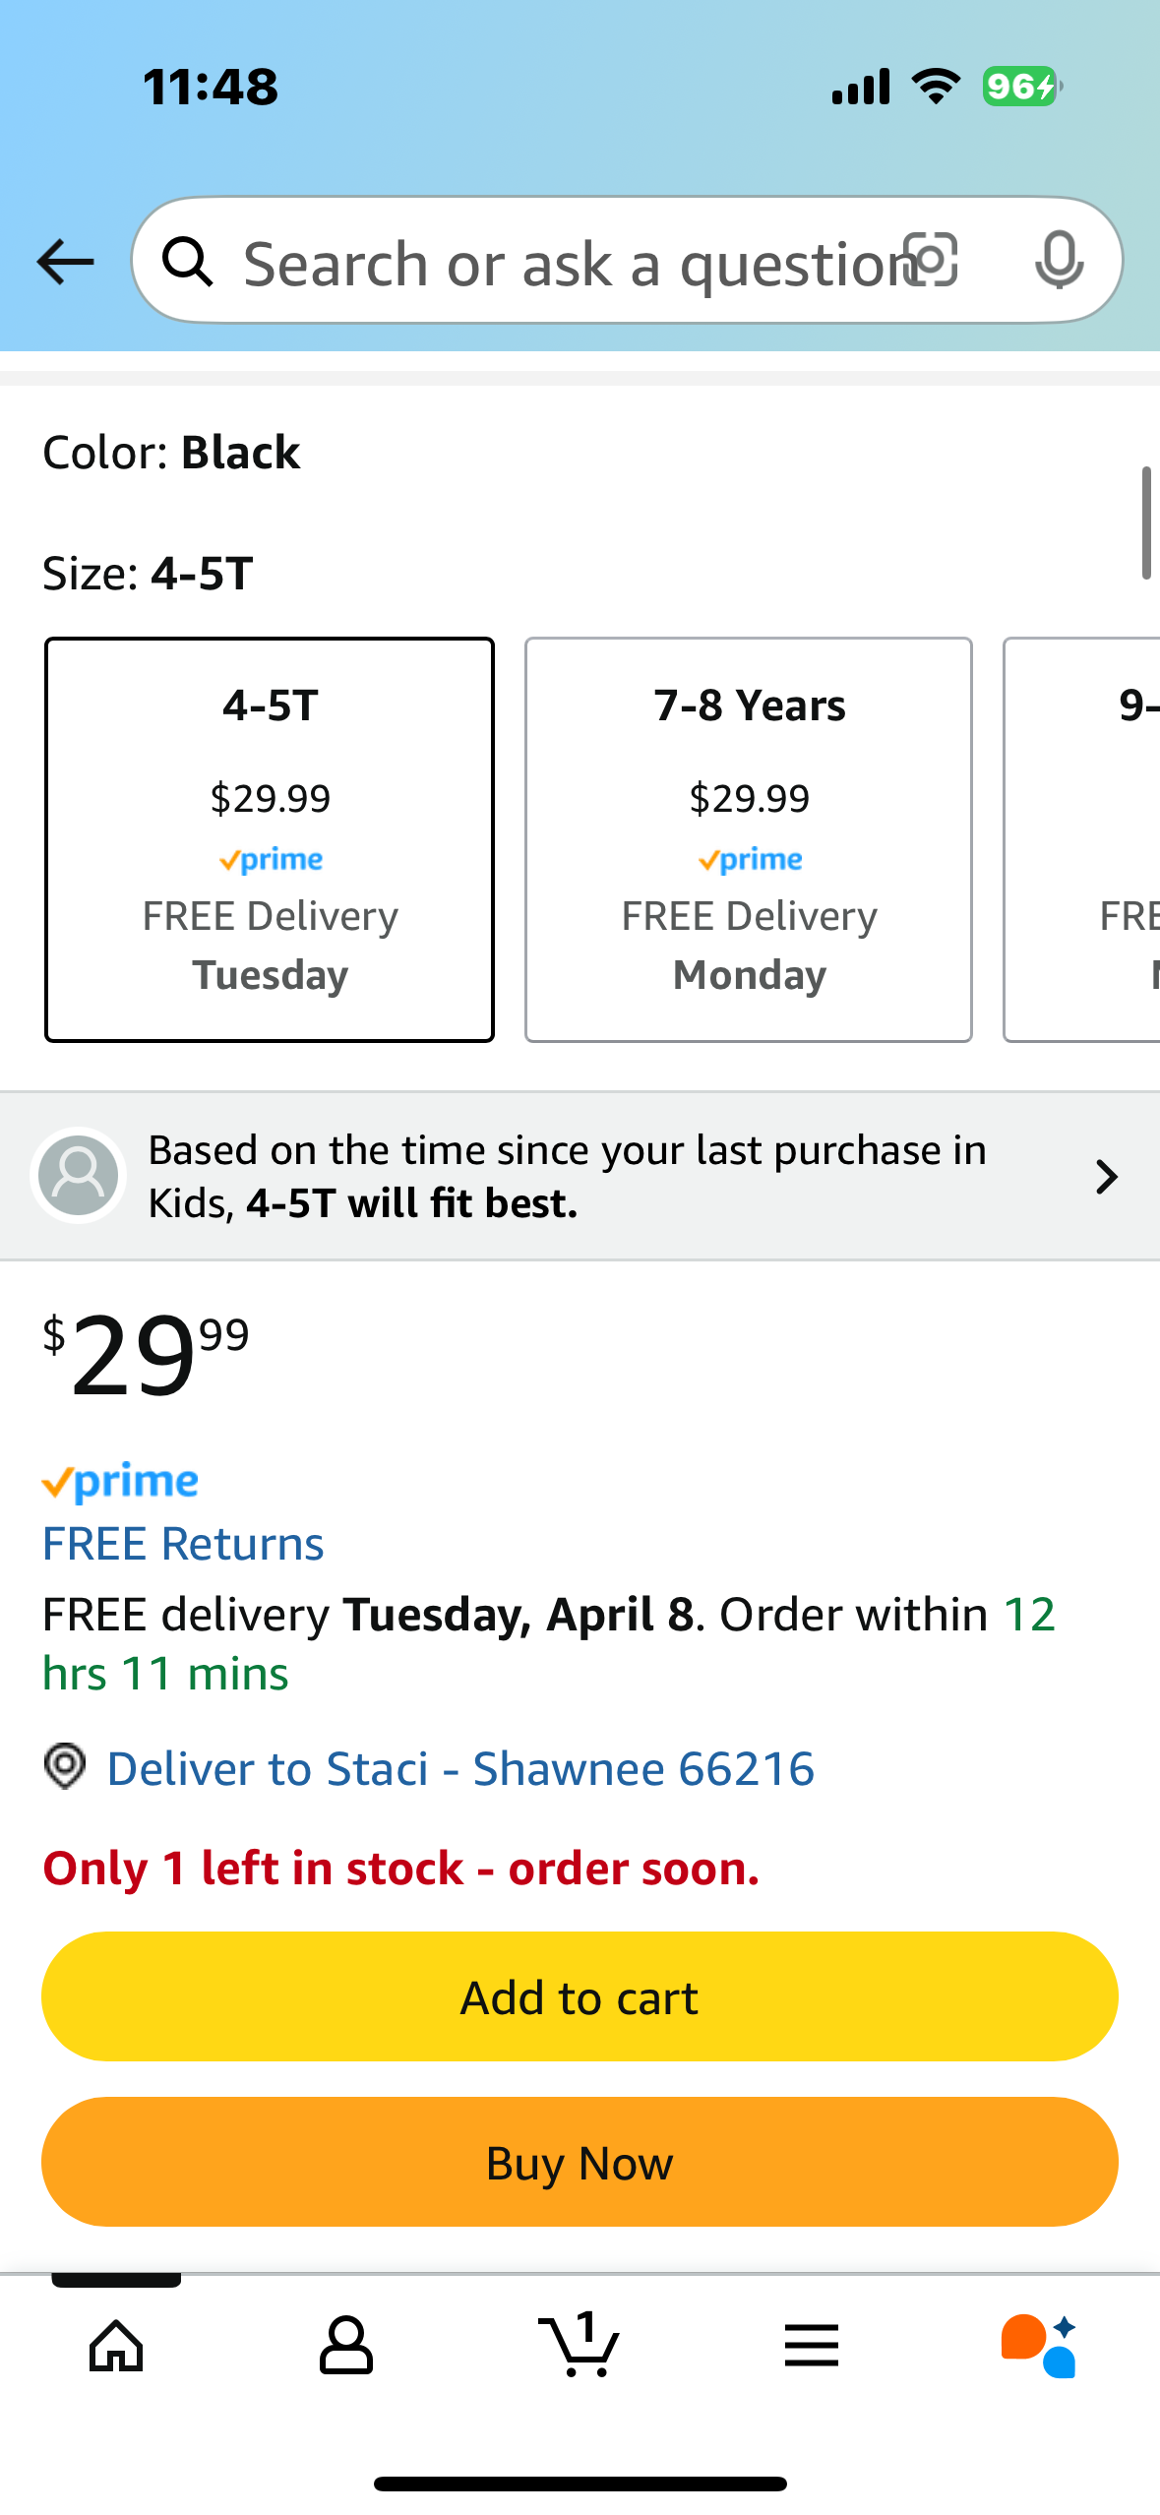
Task: Expand the size fit recommendation chevron
Action: point(1107,1176)
